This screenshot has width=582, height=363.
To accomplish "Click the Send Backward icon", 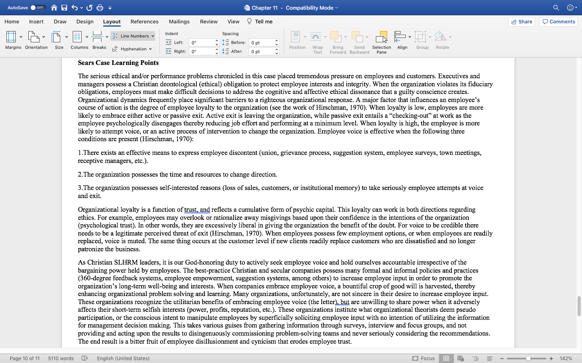I will [357, 37].
